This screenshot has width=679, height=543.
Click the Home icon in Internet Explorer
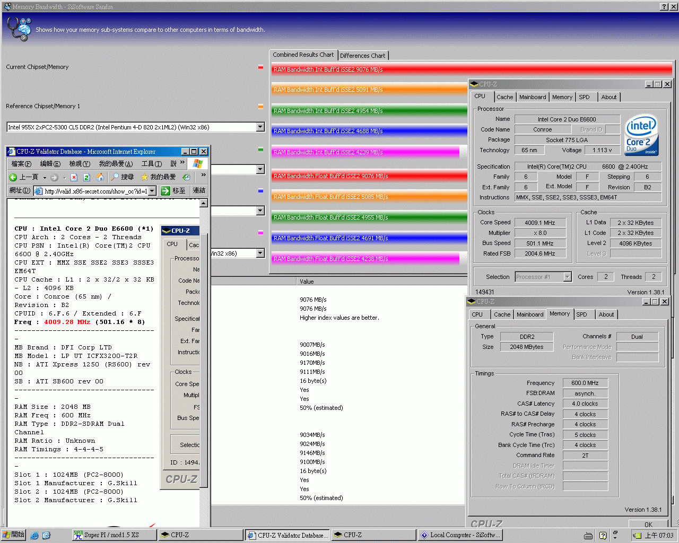tap(99, 177)
